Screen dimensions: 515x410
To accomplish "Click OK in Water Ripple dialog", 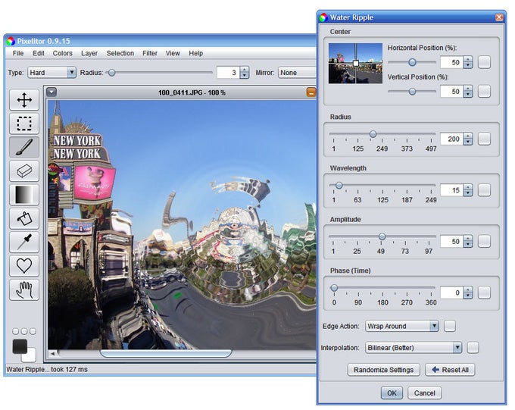I will pos(392,393).
